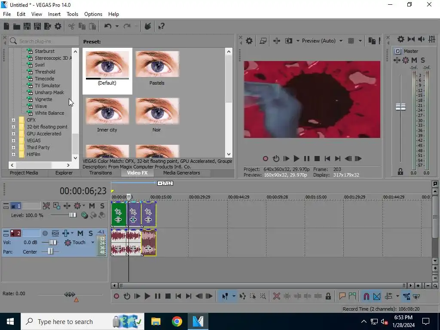Select the Vignette plug-in
This screenshot has height=330, width=440.
(43, 99)
